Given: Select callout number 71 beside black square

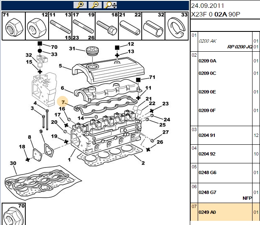Looking at the screenshot, I should (x=152, y=77).
